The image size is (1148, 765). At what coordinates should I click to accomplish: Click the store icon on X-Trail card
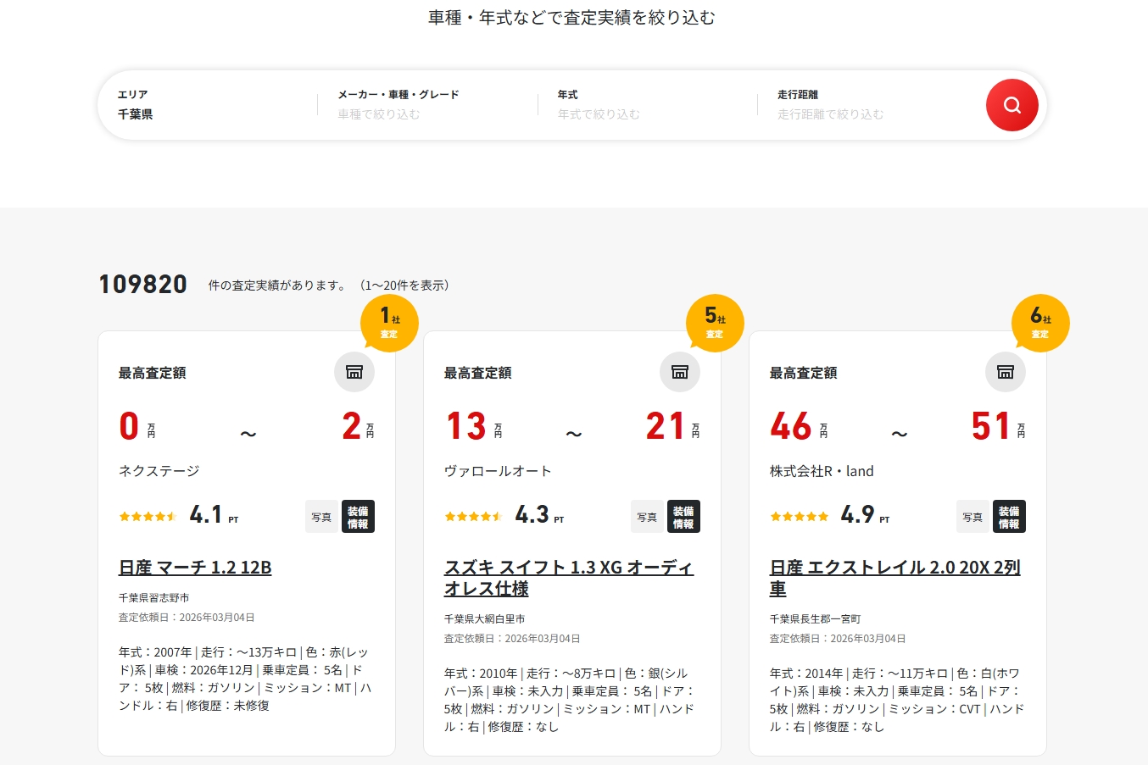1006,372
